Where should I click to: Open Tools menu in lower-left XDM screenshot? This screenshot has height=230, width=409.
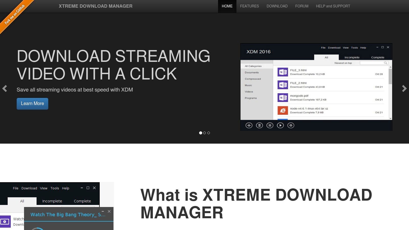tap(55, 188)
